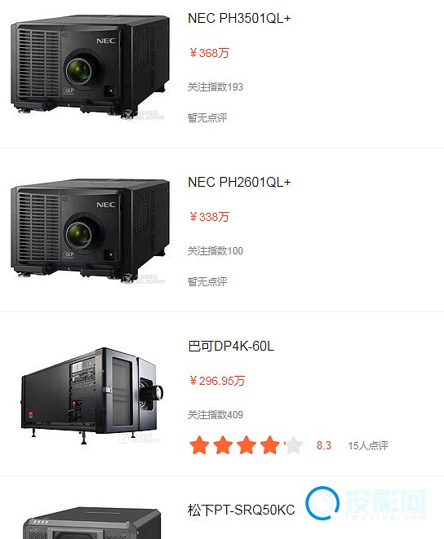The image size is (444, 539).
Task: Open the NEC PH2601QL+ product image
Action: (x=90, y=231)
